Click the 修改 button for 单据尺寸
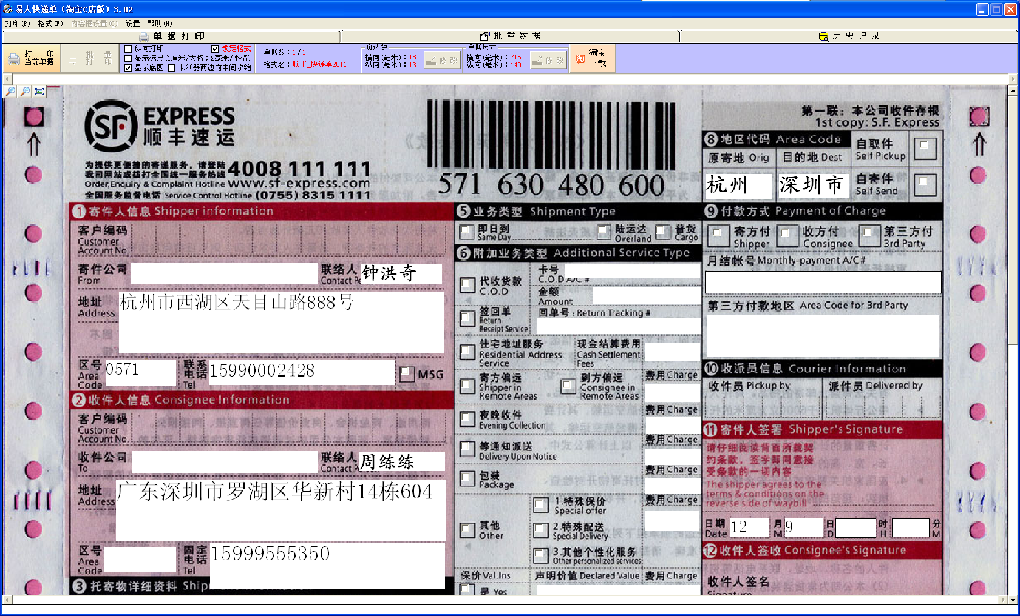 [x=548, y=60]
